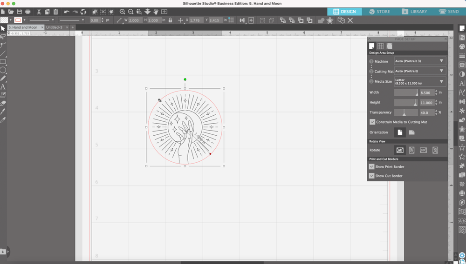Click the Height slider in Page Setup
This screenshot has height=264, width=466.
coord(406,103)
